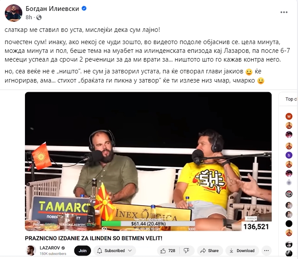
Task: Open Богдан Илиевски profile picture
Action: tap(14, 13)
